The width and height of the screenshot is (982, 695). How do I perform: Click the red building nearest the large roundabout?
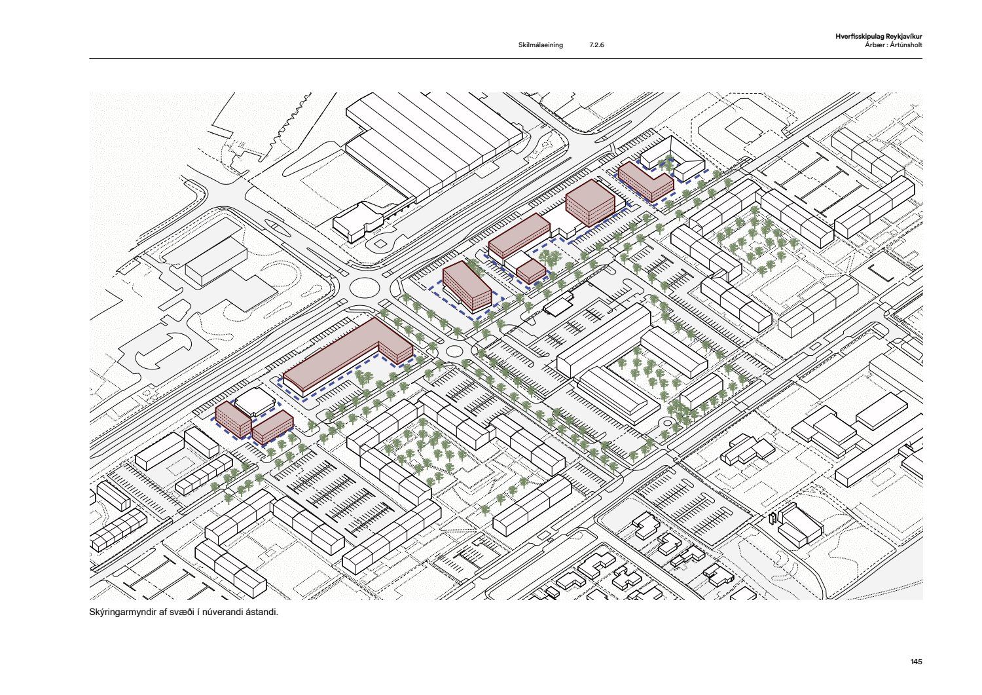(x=466, y=285)
